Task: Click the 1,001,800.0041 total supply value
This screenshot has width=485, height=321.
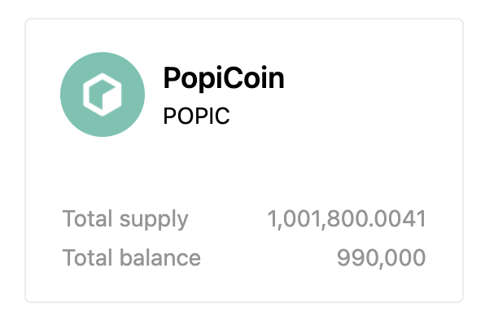Action: [x=347, y=219]
